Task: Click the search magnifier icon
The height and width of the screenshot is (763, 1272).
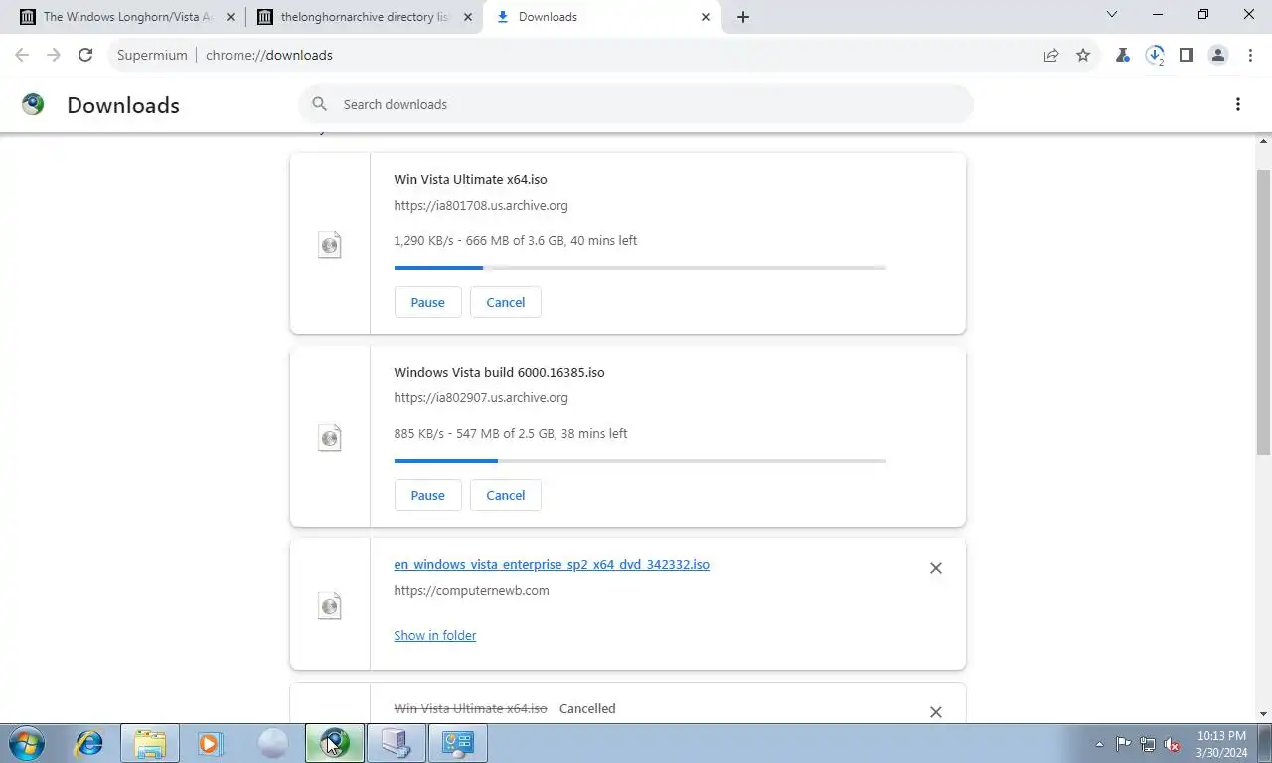Action: pos(319,104)
